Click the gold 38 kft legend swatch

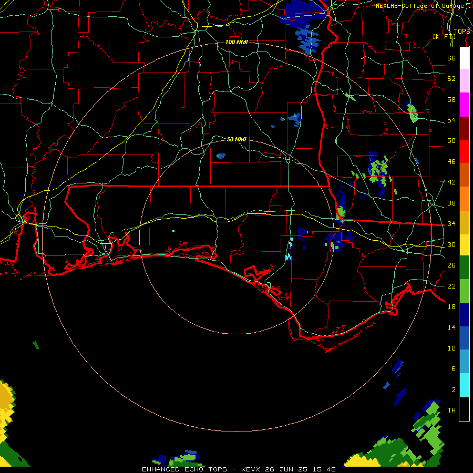tap(464, 222)
